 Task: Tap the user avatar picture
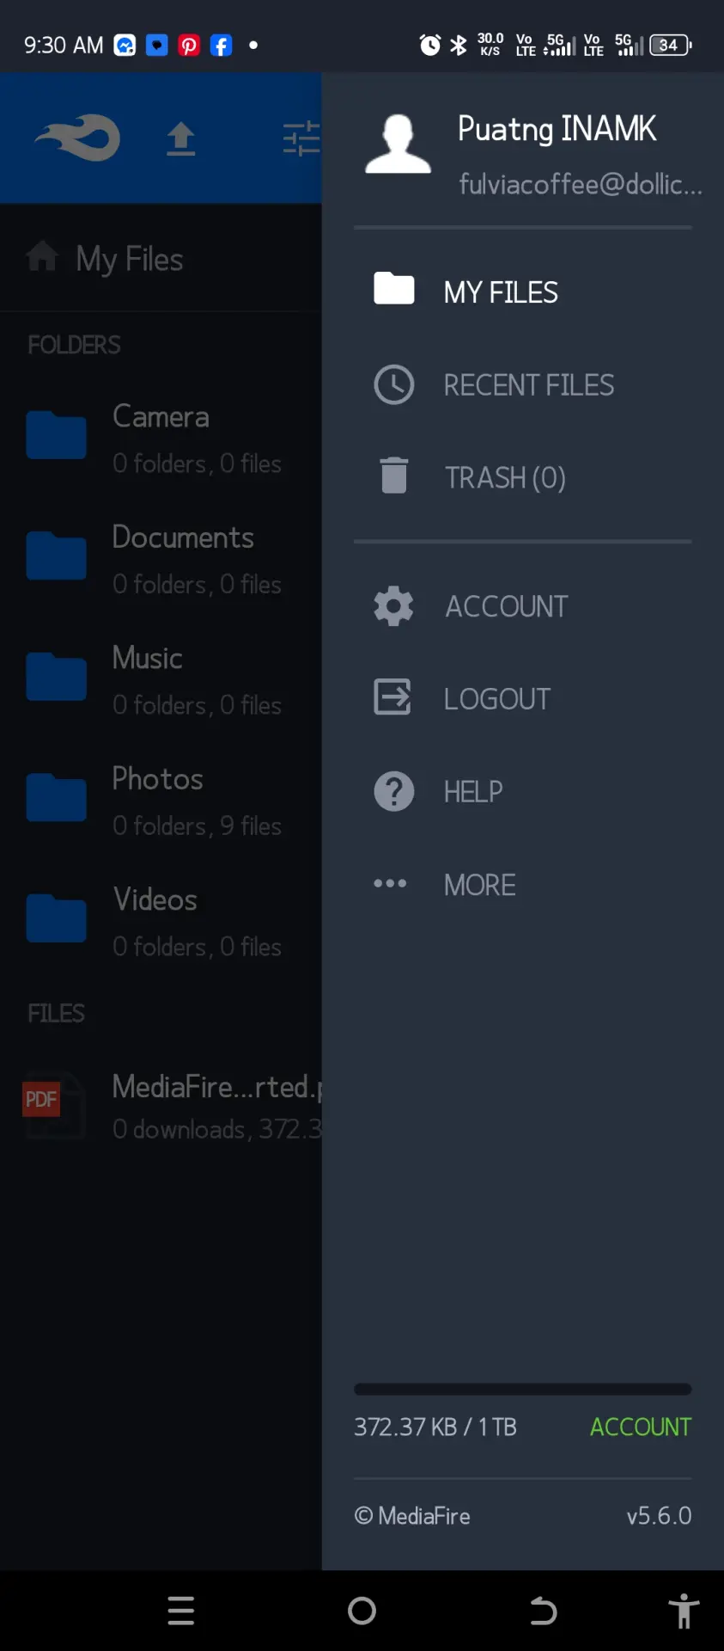click(398, 144)
